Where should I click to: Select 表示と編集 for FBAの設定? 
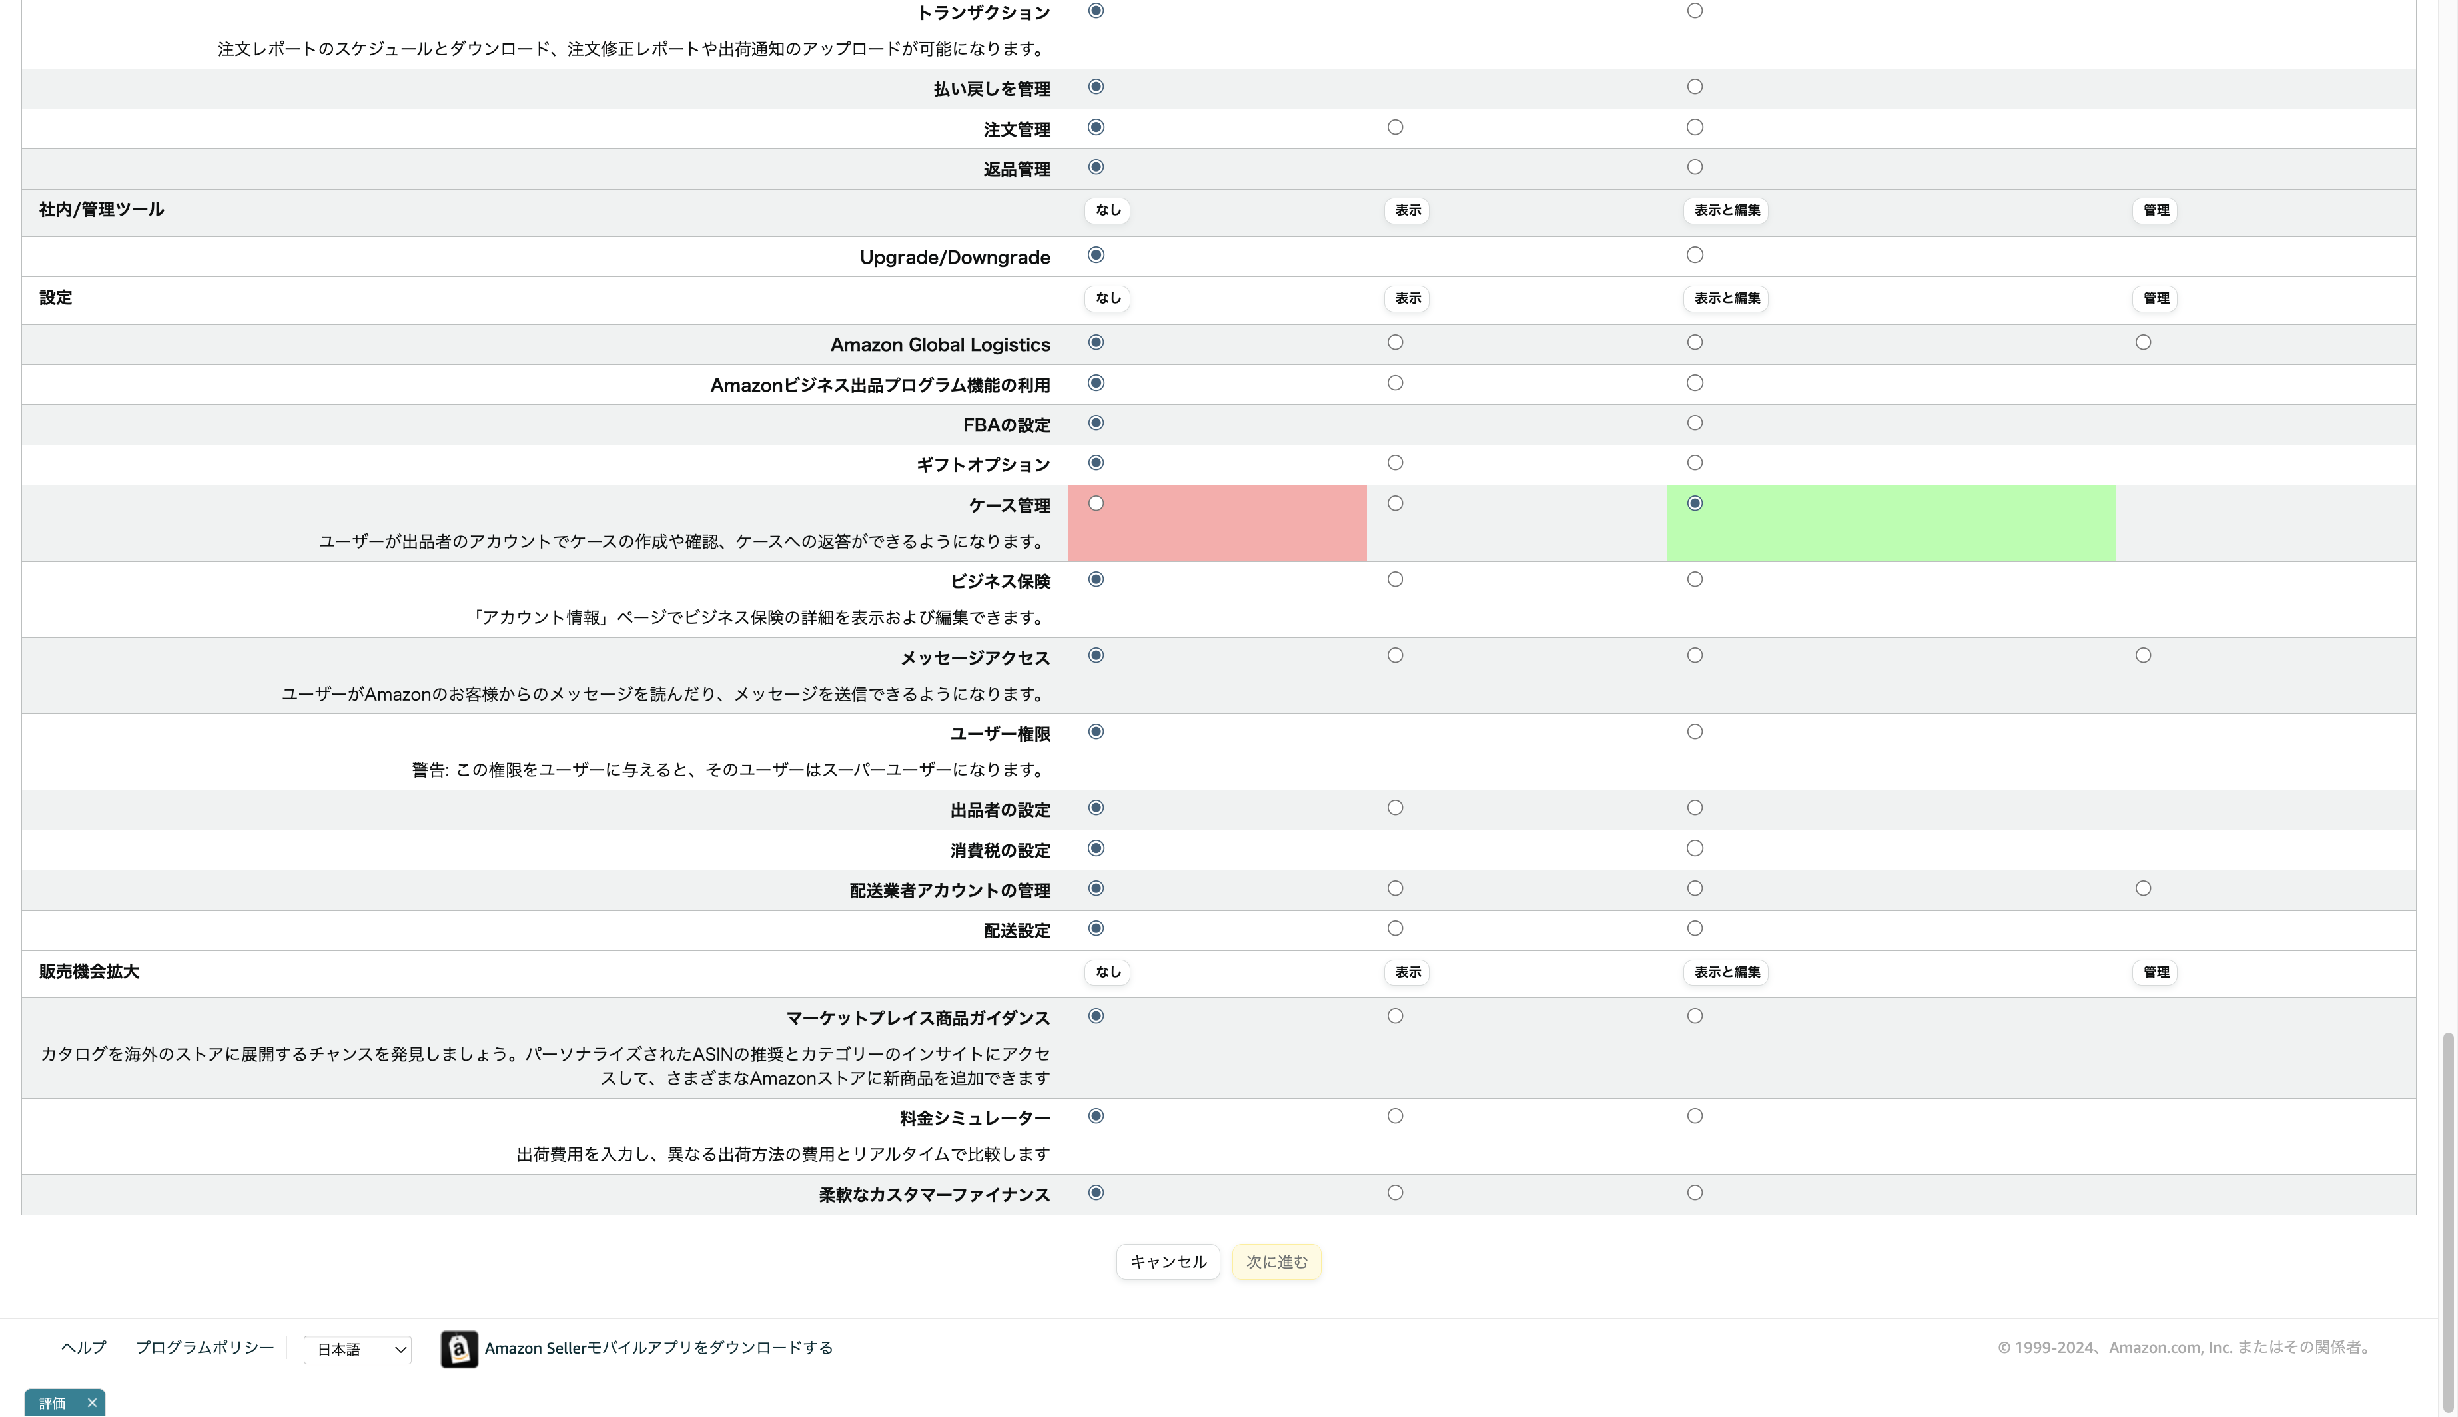[1695, 424]
